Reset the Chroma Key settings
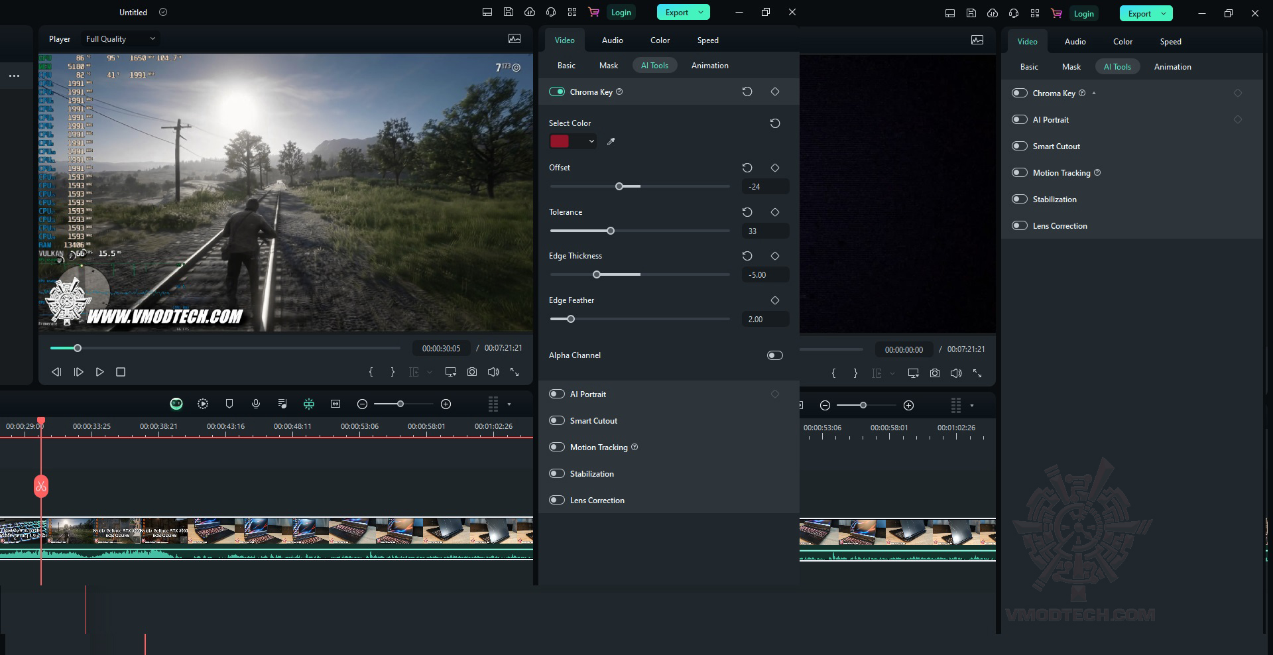Image resolution: width=1273 pixels, height=655 pixels. (x=747, y=91)
